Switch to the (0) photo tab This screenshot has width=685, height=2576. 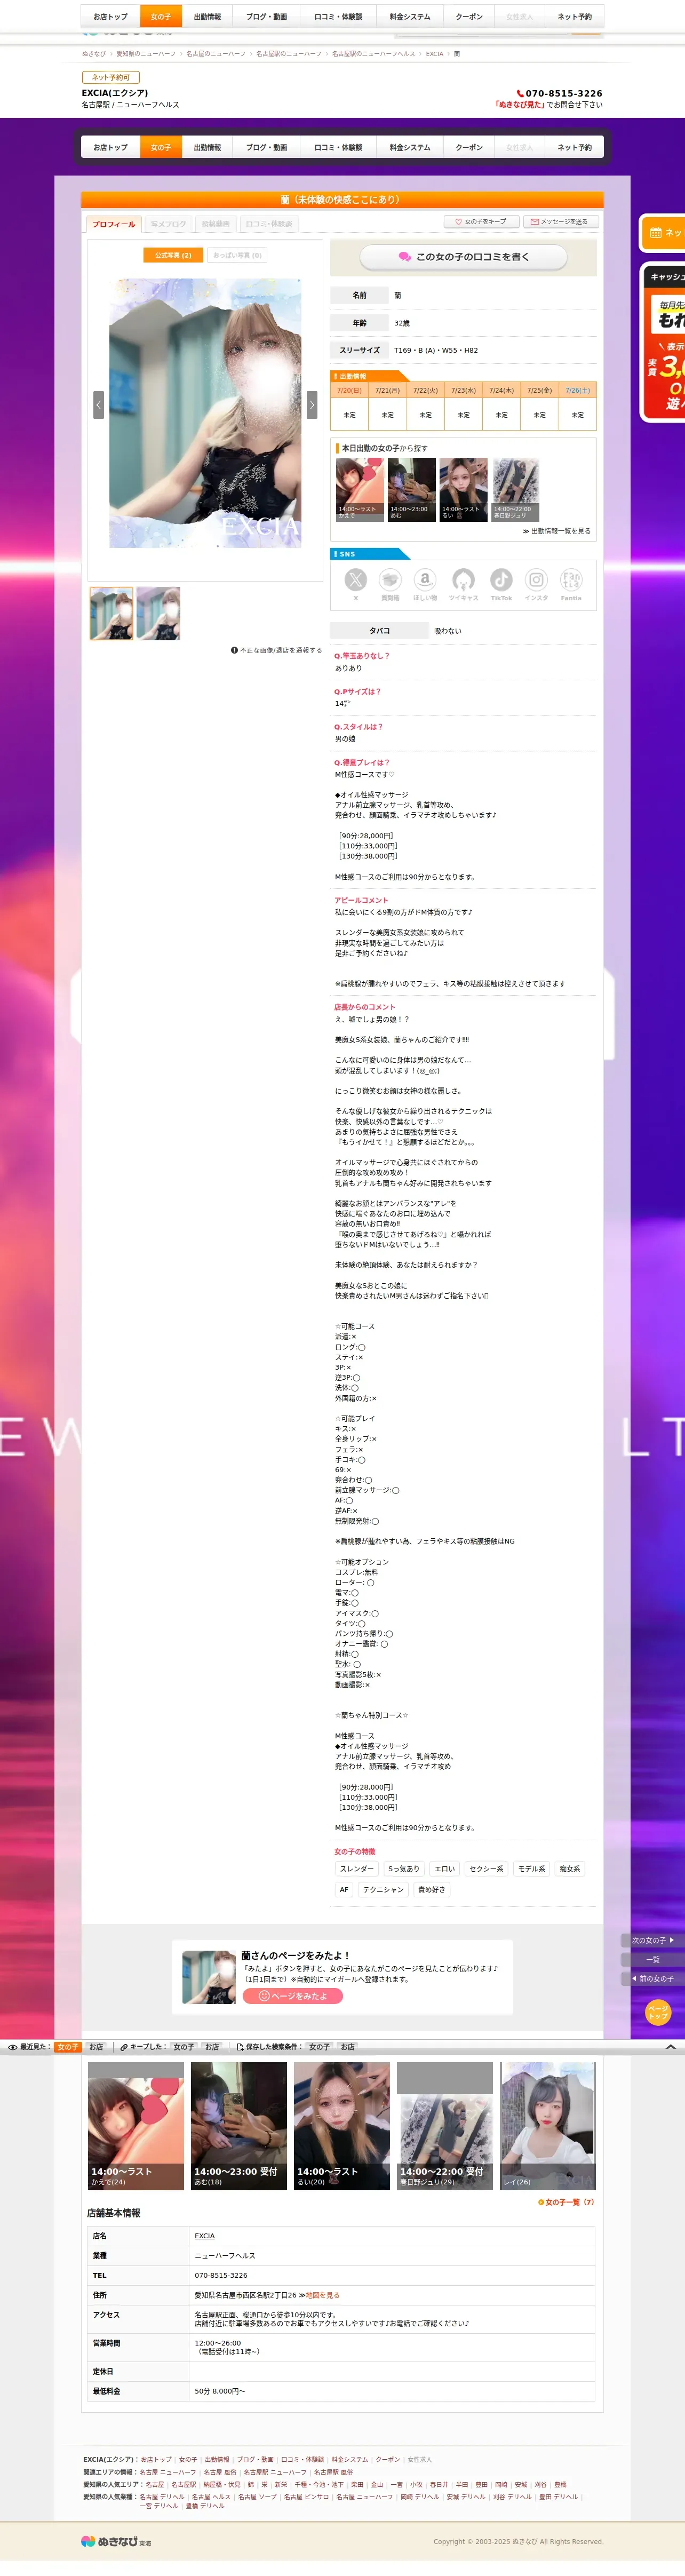237,255
